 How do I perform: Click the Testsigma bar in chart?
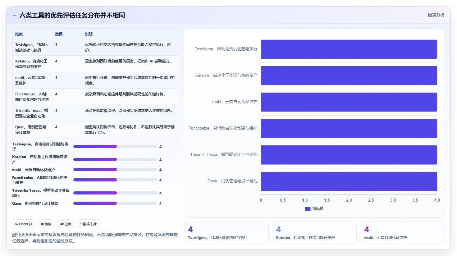click(349, 49)
